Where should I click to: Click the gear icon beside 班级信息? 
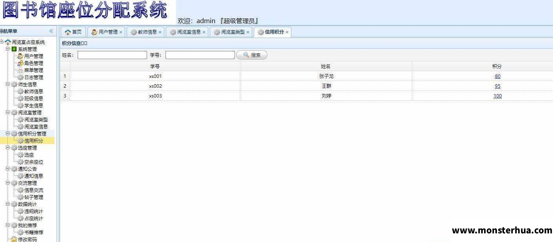(x=20, y=98)
